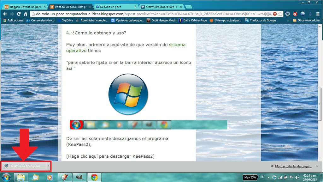Expand the KeePass download options arrow
This screenshot has height=182, width=323.
tap(49, 166)
